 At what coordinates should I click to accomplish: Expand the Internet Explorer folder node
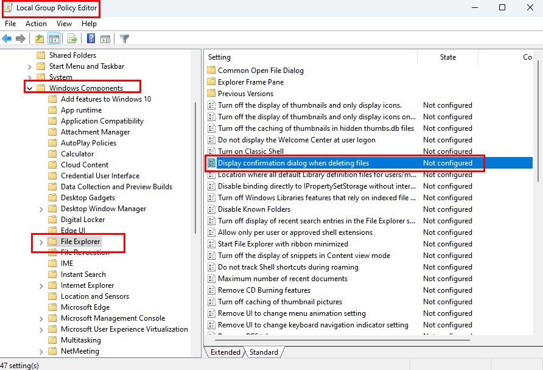pyautogui.click(x=41, y=285)
